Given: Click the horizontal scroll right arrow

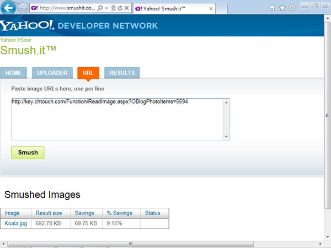Looking at the screenshot, I should click(320, 244).
